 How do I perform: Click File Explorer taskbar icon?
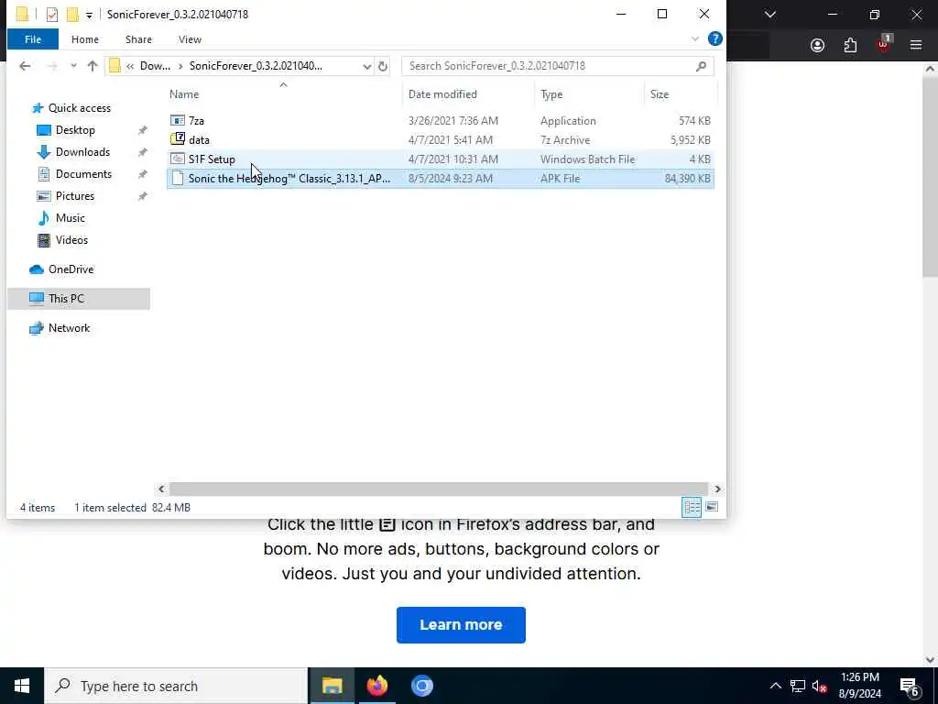[x=332, y=686]
